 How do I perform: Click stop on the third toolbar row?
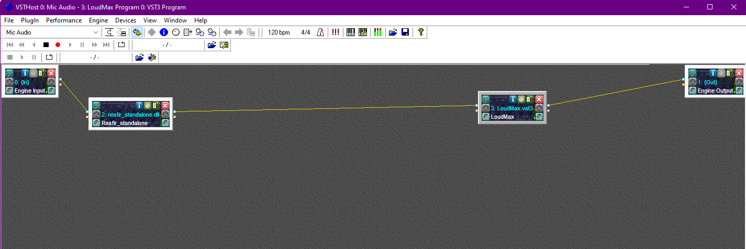[x=10, y=58]
